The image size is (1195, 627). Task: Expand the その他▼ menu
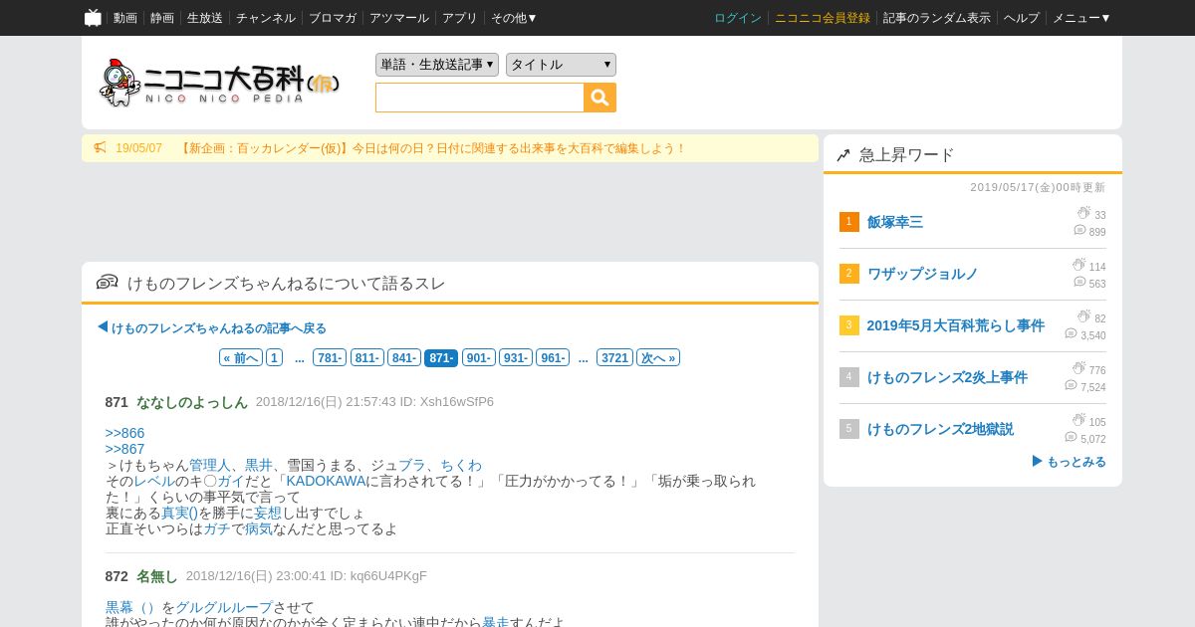(514, 18)
